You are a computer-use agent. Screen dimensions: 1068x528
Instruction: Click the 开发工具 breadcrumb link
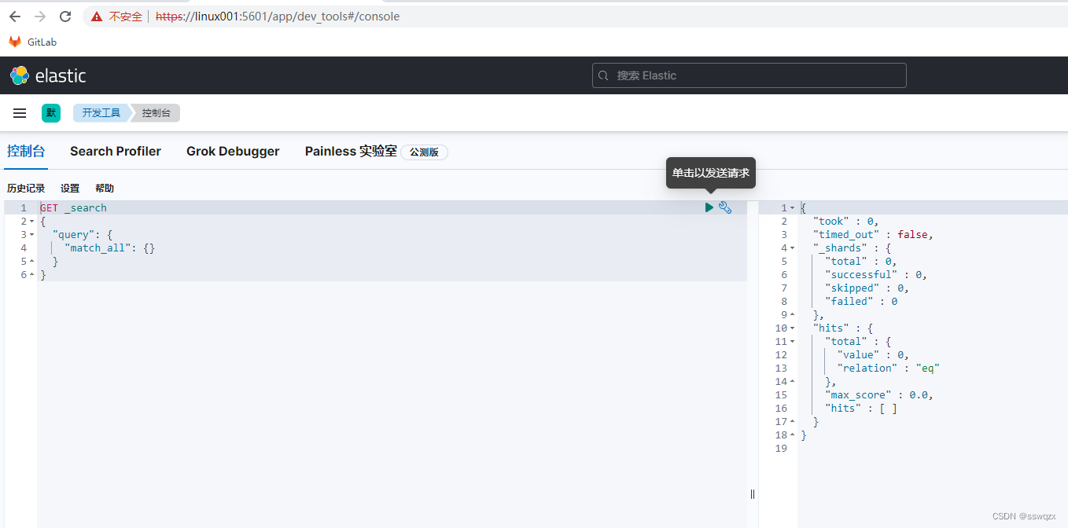point(101,112)
